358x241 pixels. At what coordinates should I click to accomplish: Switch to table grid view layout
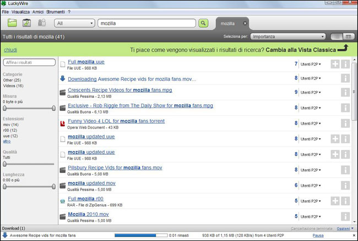(x=348, y=37)
